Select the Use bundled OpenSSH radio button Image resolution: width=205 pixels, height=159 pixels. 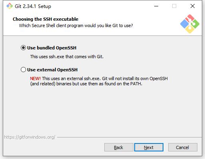pyautogui.click(x=23, y=48)
